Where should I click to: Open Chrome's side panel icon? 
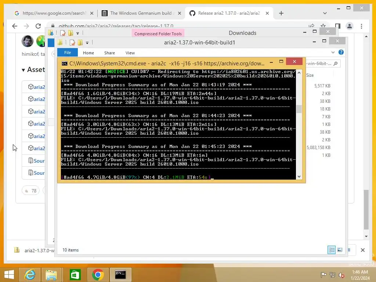click(x=338, y=26)
